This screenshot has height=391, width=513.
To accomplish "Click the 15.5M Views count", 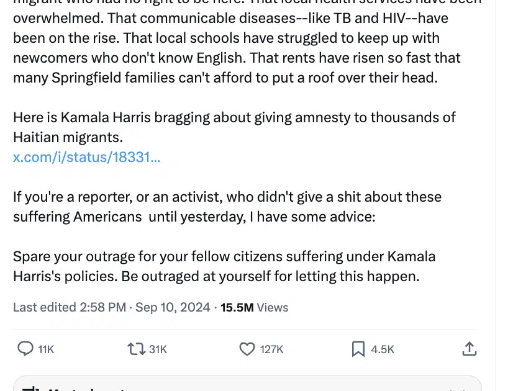I will tap(254, 307).
